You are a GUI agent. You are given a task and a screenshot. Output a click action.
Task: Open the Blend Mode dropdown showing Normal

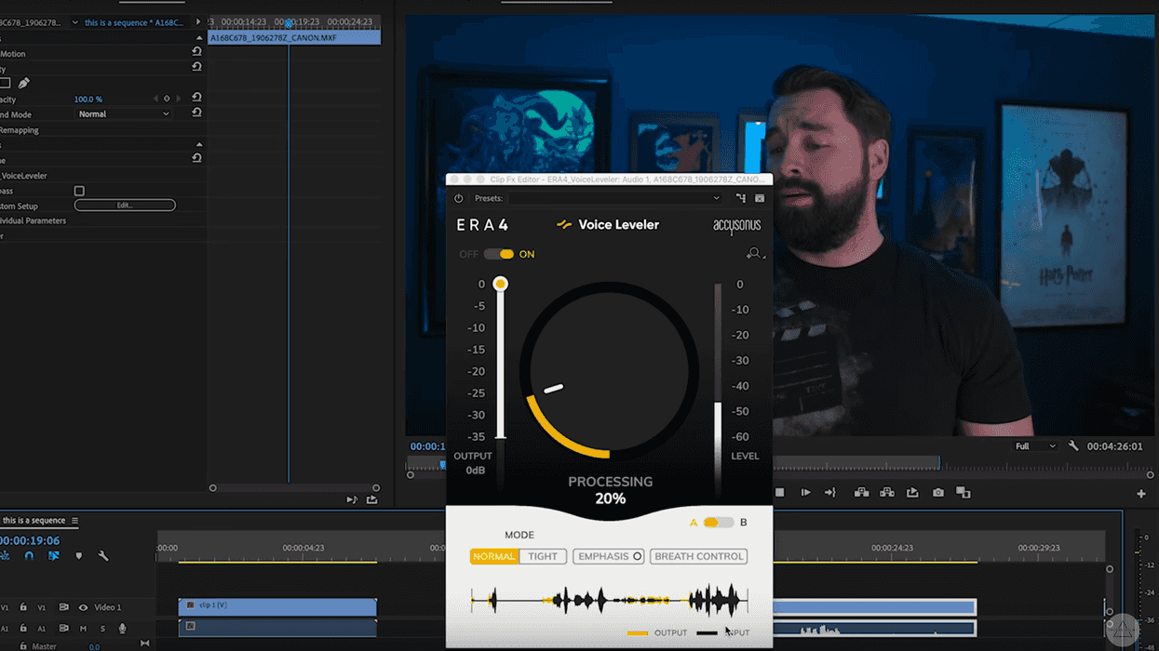pos(124,114)
